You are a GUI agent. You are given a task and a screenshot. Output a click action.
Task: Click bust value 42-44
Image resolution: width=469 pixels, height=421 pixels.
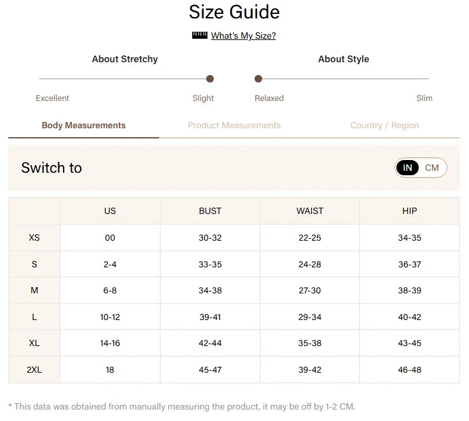point(210,343)
